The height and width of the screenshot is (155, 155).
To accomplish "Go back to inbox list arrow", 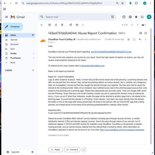I will 42,25.
